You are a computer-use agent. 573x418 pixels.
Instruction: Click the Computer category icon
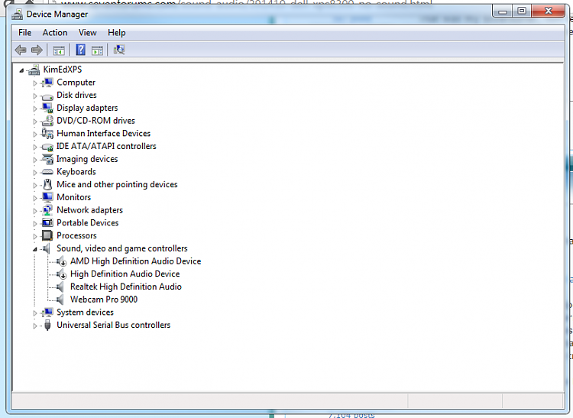click(x=47, y=83)
